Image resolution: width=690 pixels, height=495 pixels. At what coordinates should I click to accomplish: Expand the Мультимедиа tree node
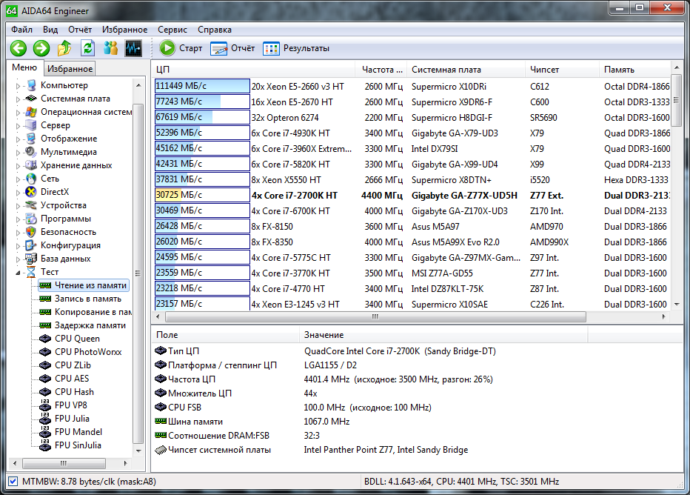point(18,153)
